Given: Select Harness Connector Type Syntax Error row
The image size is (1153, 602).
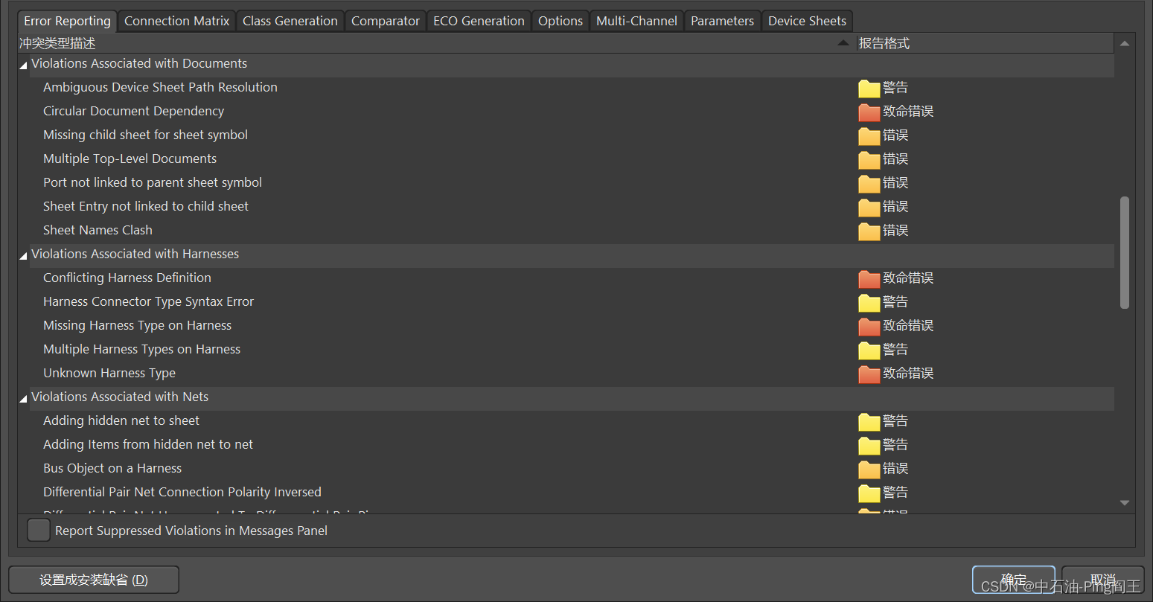Looking at the screenshot, I should tap(566, 302).
